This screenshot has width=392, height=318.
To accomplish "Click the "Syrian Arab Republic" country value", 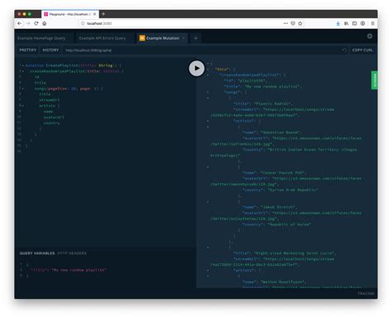I will [x=293, y=190].
